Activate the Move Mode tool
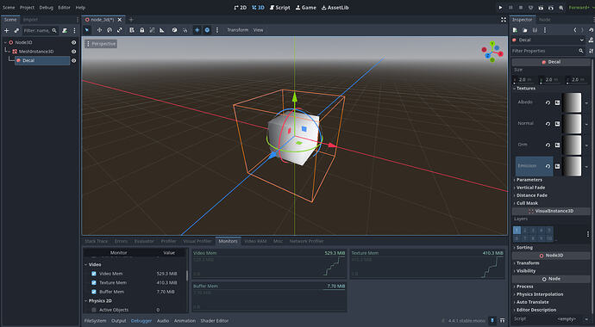Screen dimensions: 595x327 click(99, 30)
